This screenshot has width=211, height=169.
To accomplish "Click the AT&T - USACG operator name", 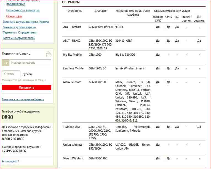I will [x=72, y=41].
